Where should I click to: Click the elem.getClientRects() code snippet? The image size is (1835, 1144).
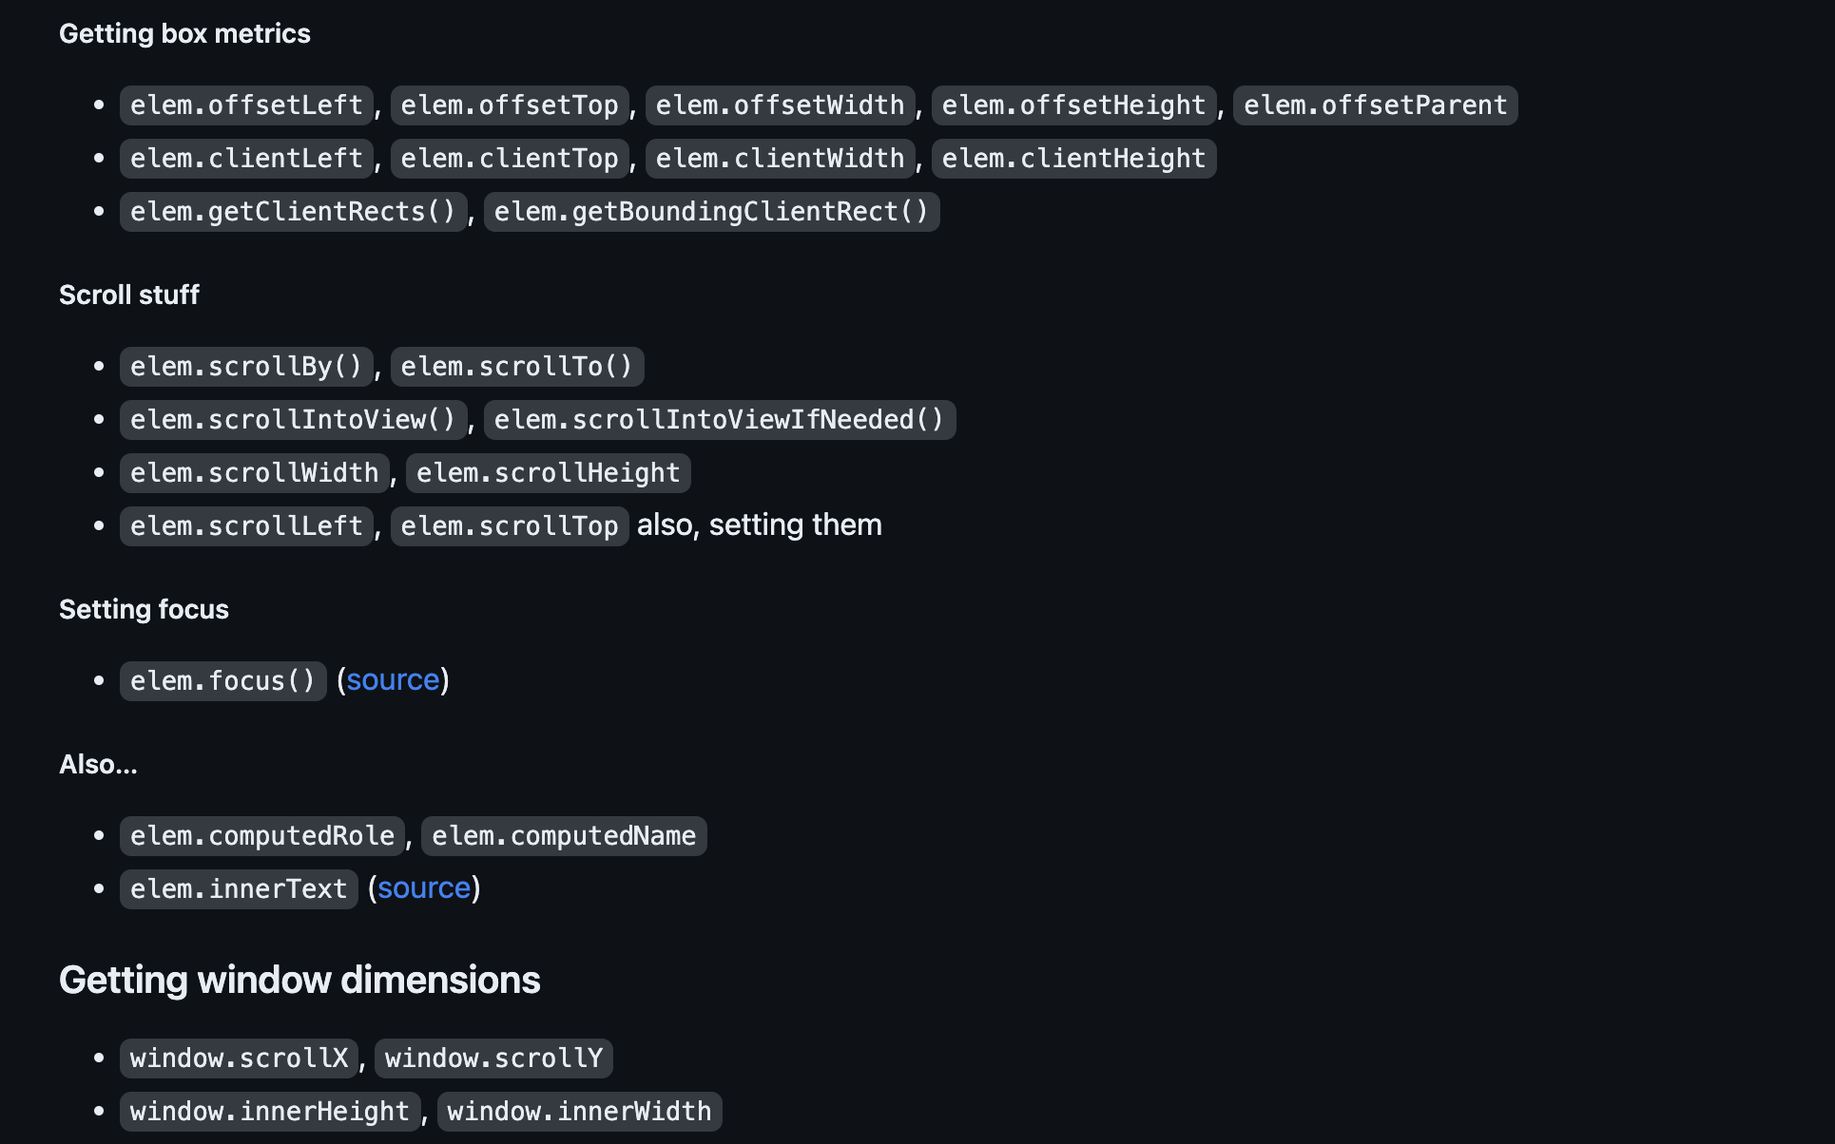pos(293,212)
